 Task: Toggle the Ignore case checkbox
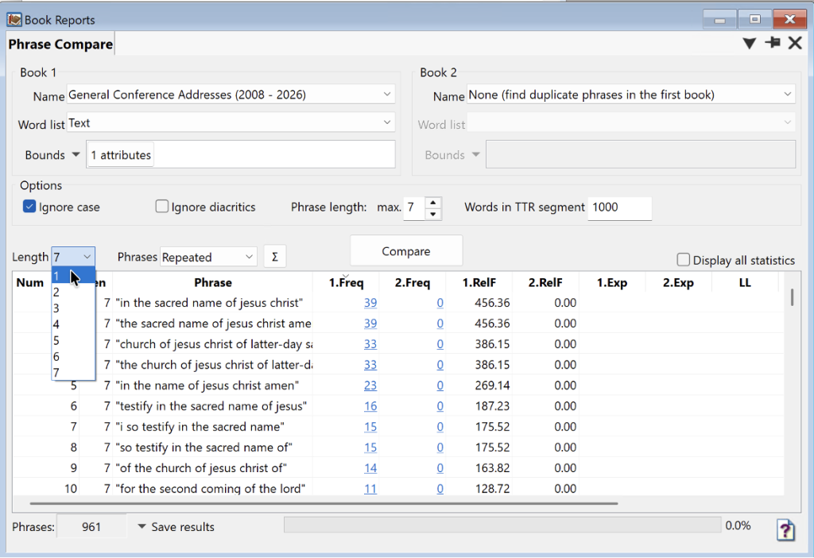point(29,207)
